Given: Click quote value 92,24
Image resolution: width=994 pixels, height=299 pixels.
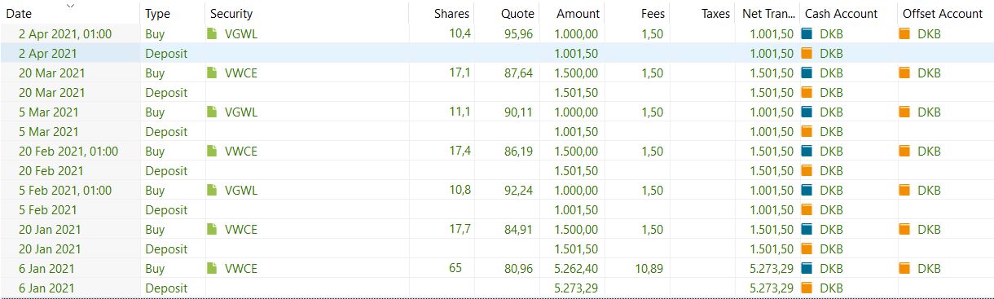Looking at the screenshot, I should tap(520, 190).
